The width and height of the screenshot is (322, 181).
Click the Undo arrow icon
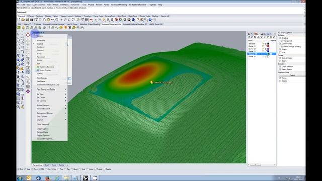coord(53,20)
